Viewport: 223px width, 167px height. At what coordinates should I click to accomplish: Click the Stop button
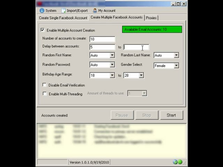pos(147,115)
